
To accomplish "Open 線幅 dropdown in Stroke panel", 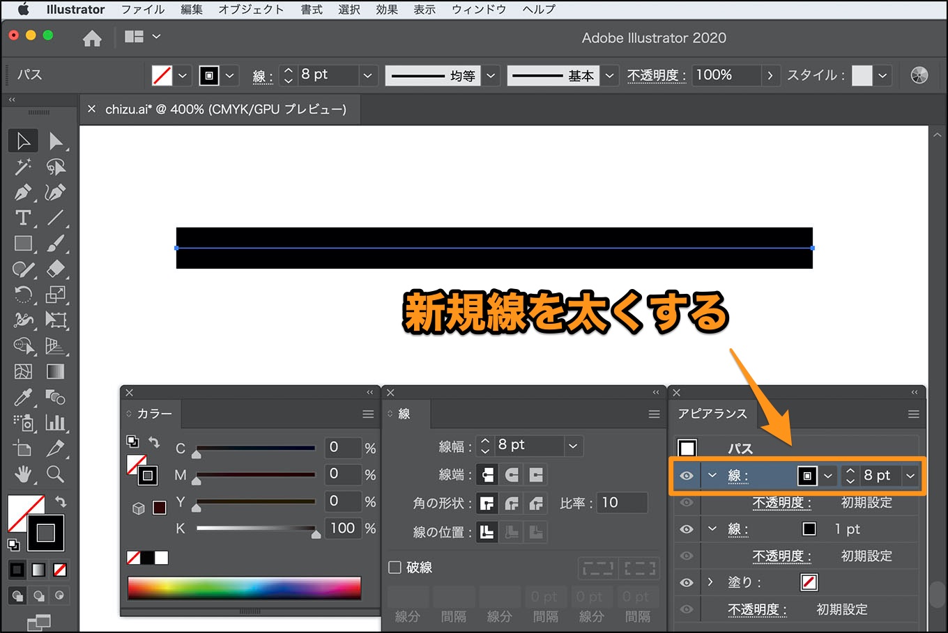I will point(573,446).
